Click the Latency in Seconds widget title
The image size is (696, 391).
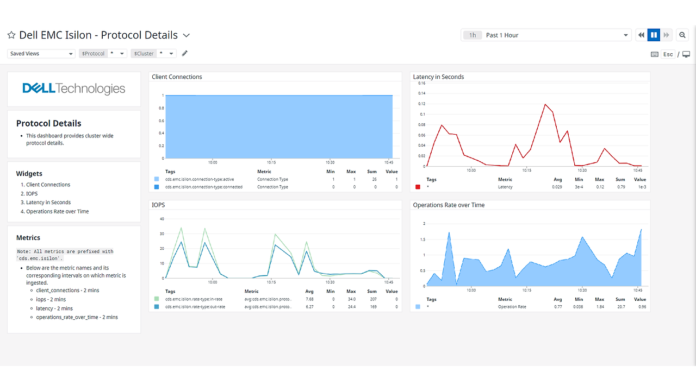[x=438, y=77]
